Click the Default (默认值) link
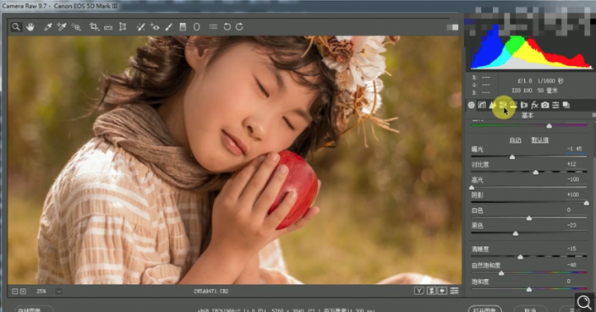Image resolution: width=596 pixels, height=312 pixels. pyautogui.click(x=539, y=140)
